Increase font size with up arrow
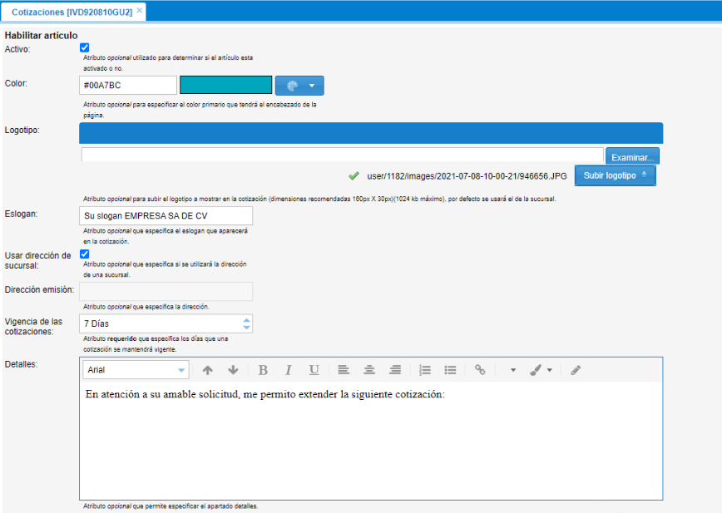This screenshot has width=722, height=513. click(x=208, y=370)
